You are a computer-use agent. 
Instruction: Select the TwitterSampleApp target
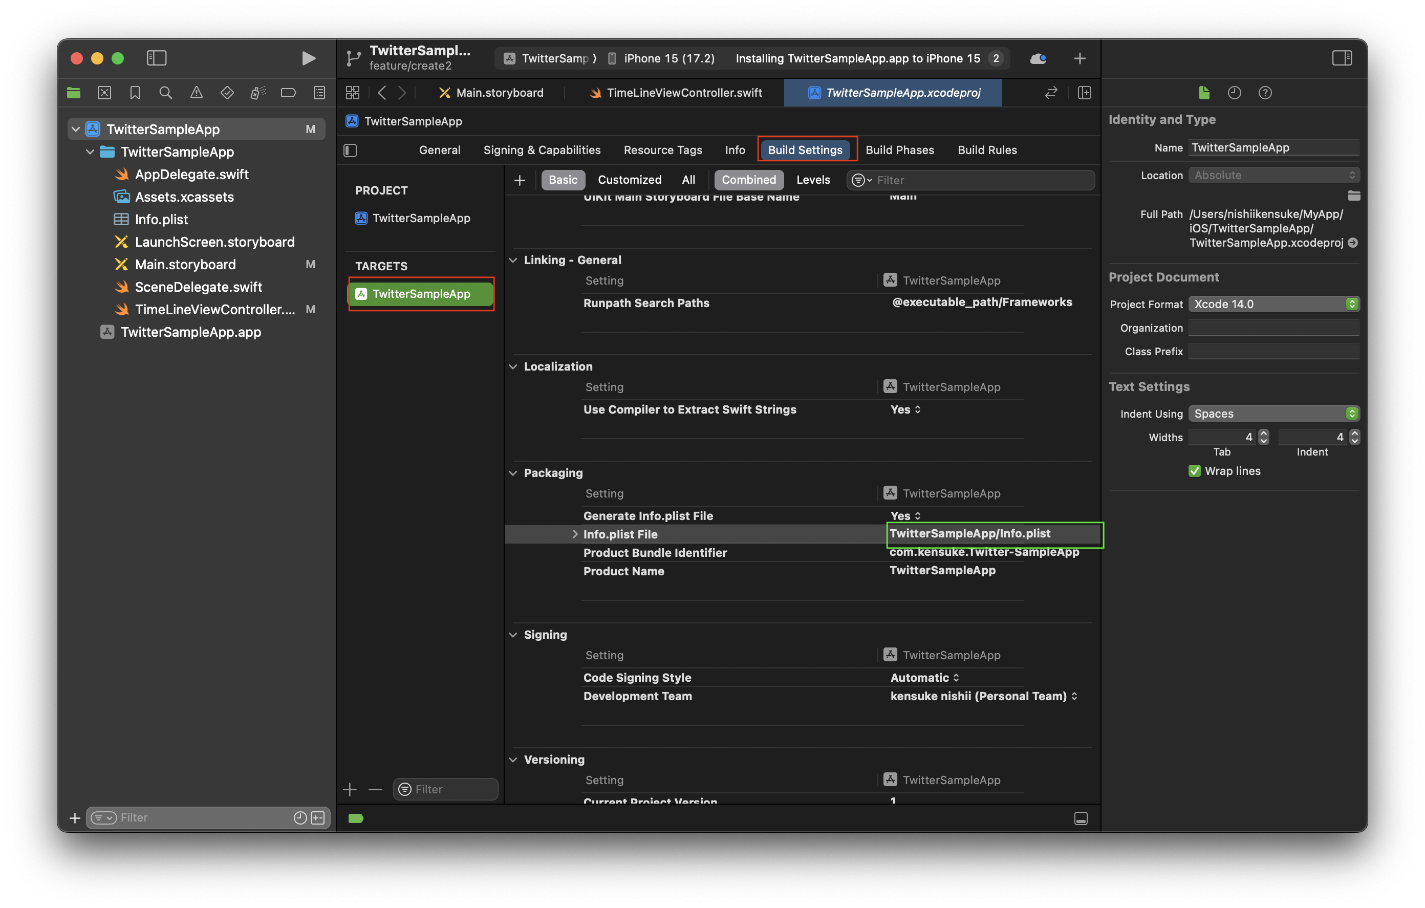[x=421, y=294]
